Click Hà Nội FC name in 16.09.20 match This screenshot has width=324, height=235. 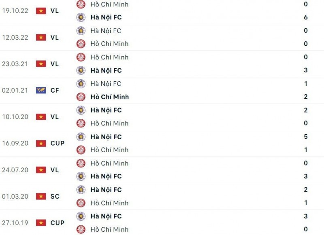[106, 137]
